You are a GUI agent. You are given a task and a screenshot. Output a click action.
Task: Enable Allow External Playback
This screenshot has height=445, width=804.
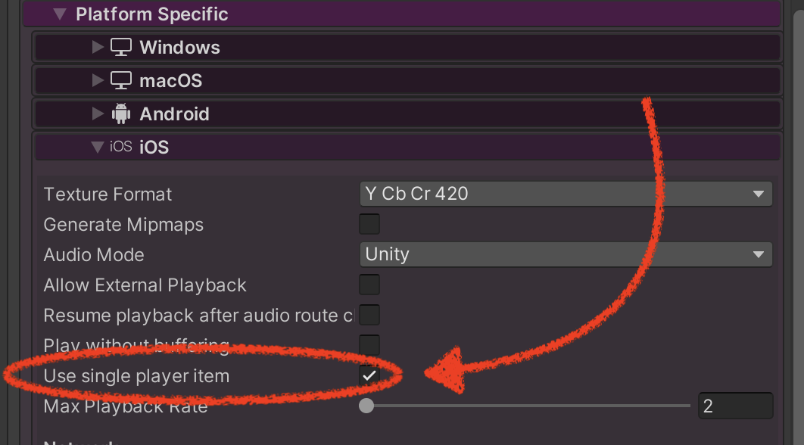[x=369, y=285]
